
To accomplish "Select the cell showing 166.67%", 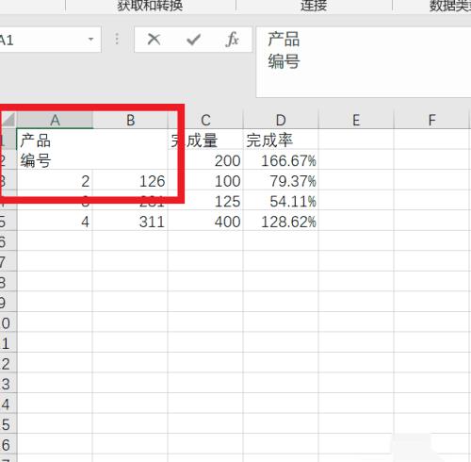I will (281, 160).
